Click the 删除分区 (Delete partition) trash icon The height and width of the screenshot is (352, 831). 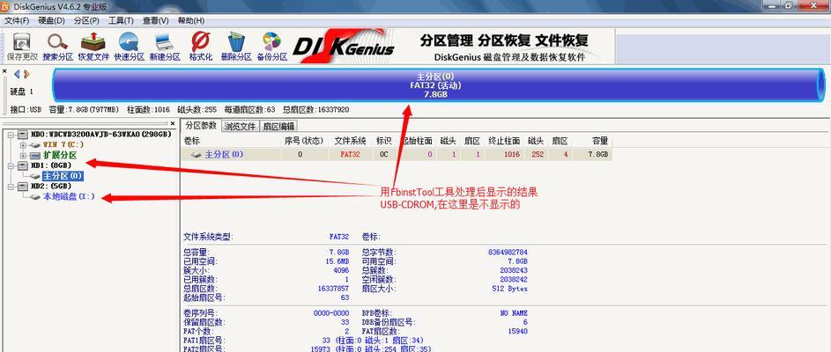[x=236, y=47]
